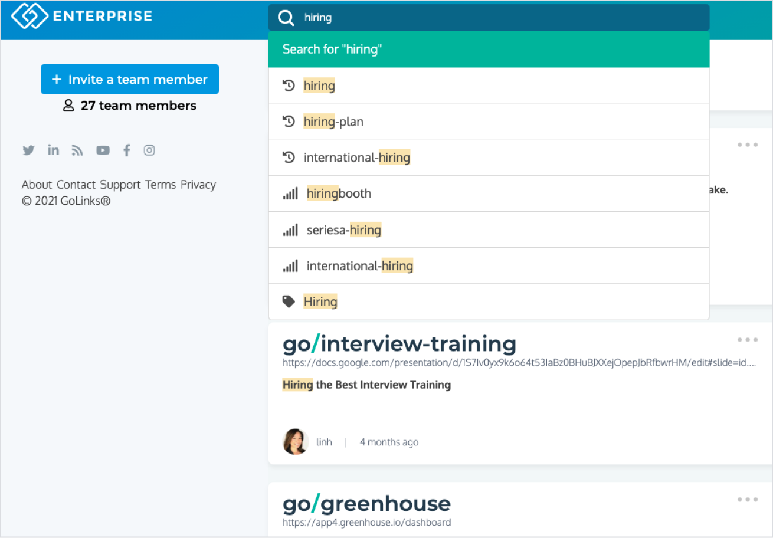Click the docs.google.com presentation URL
Screen dimensions: 773x538
coord(519,363)
